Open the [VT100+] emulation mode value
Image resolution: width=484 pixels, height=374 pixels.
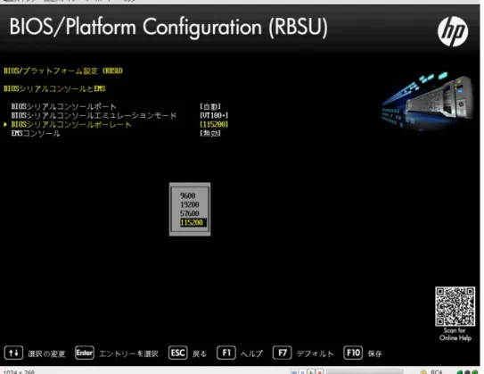(x=214, y=115)
